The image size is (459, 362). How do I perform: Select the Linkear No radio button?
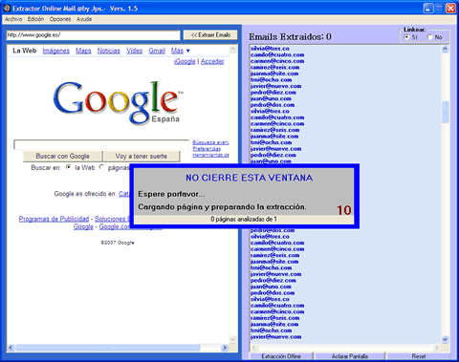(429, 37)
